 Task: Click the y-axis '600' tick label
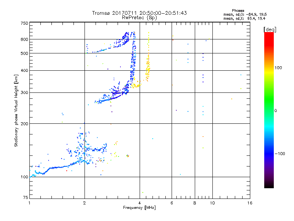click(x=25, y=39)
